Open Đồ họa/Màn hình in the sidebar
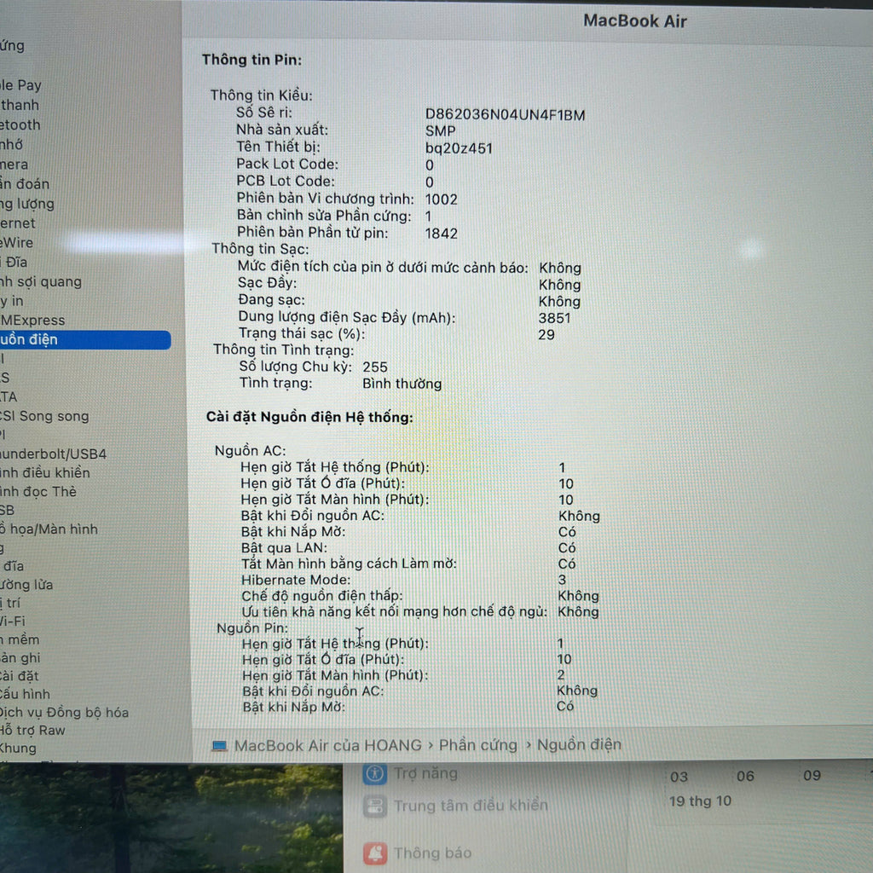This screenshot has width=873, height=873. tap(49, 529)
